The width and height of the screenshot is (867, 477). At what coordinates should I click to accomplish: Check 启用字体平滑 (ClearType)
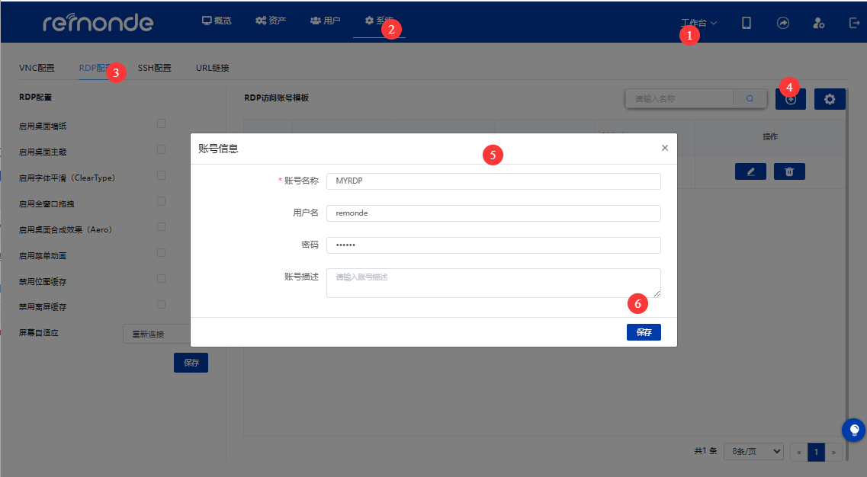point(161,174)
